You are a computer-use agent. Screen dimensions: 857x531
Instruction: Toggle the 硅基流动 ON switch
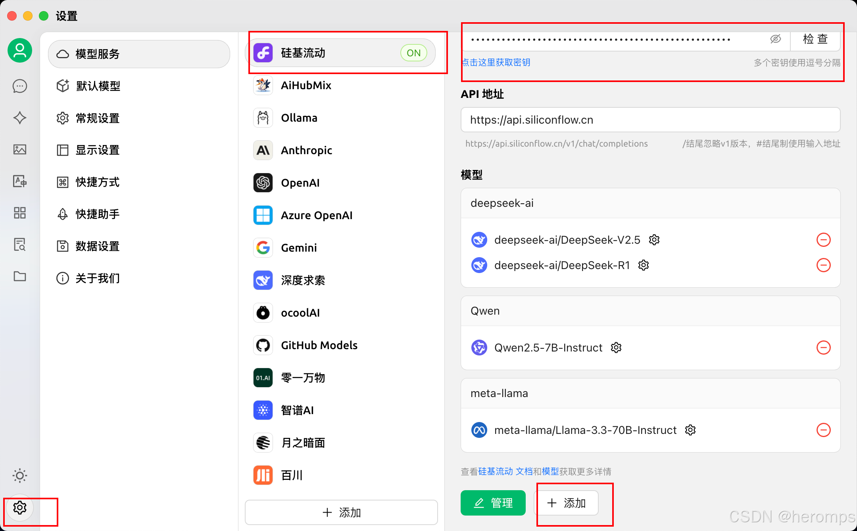coord(413,53)
